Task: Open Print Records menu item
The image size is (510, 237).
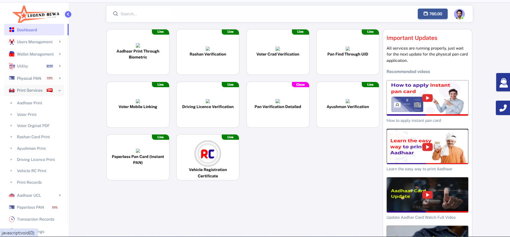Action: tap(29, 182)
